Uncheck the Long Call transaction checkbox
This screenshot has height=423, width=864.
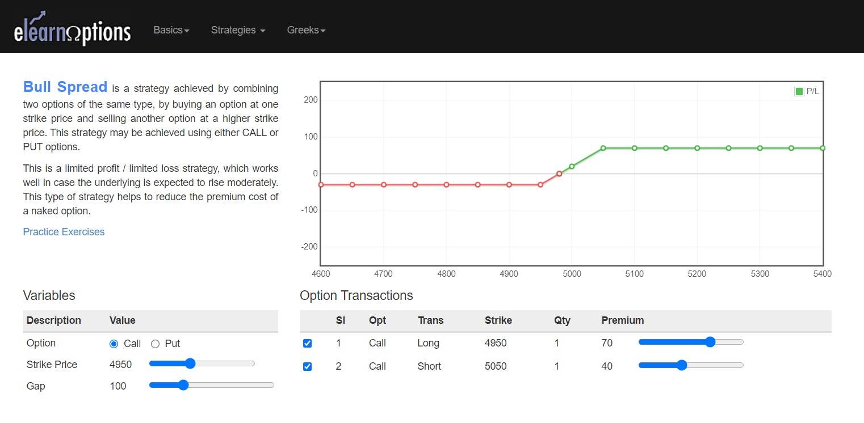[x=308, y=343]
